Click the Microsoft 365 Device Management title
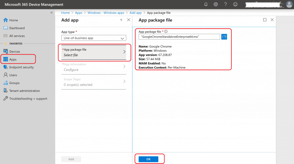Viewport: 294px width, 164px height. [34, 4]
